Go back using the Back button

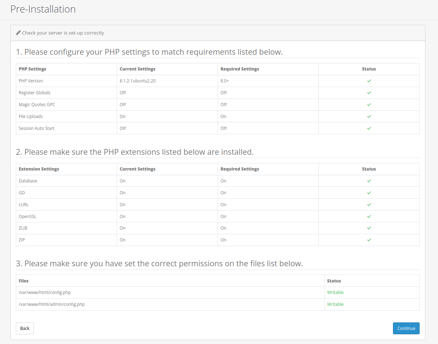tap(25, 328)
